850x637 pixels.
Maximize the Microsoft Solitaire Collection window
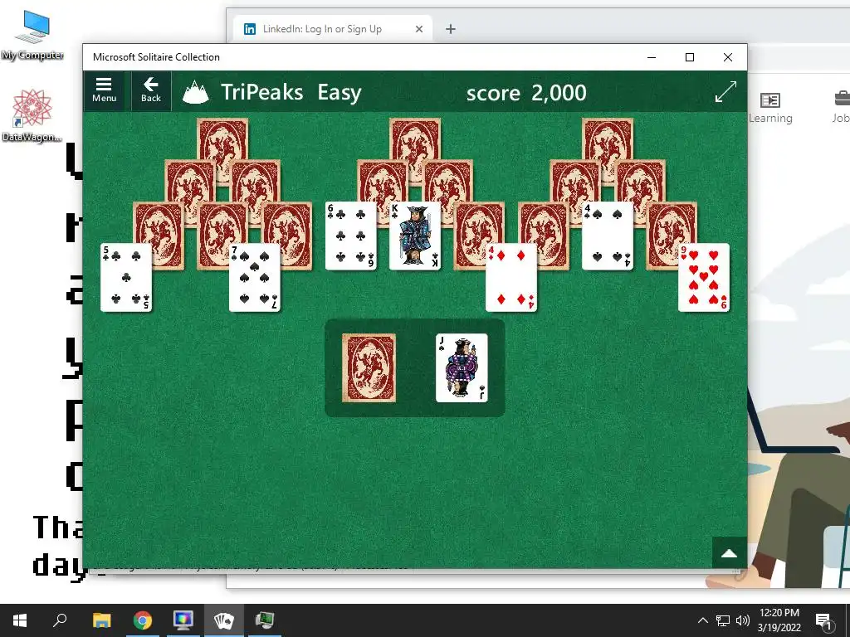coord(690,57)
